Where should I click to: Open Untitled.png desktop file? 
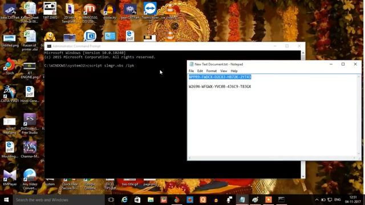10,40
